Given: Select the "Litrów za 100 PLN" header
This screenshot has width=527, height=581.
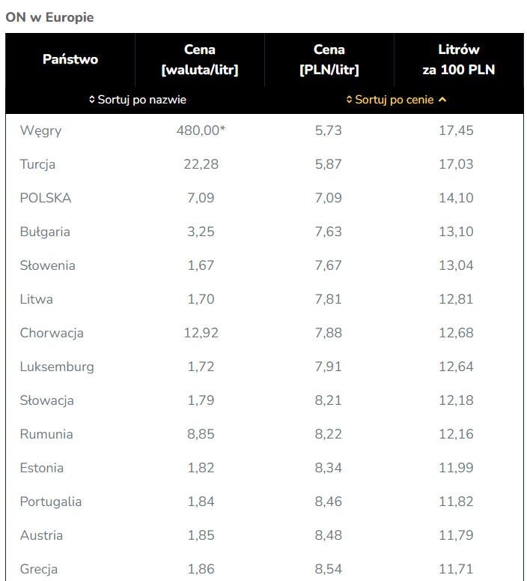Looking at the screenshot, I should [459, 60].
